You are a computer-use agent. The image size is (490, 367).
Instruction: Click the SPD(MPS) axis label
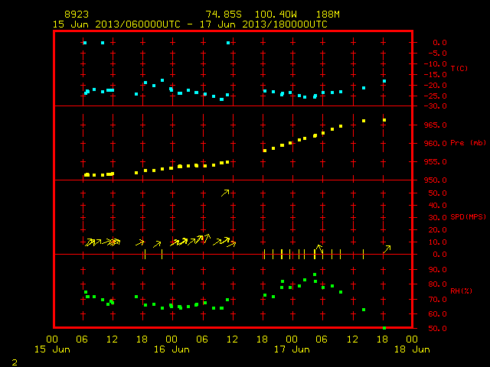click(x=468, y=216)
